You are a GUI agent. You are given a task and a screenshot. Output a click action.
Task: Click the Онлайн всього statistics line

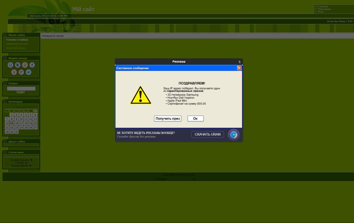point(21,160)
